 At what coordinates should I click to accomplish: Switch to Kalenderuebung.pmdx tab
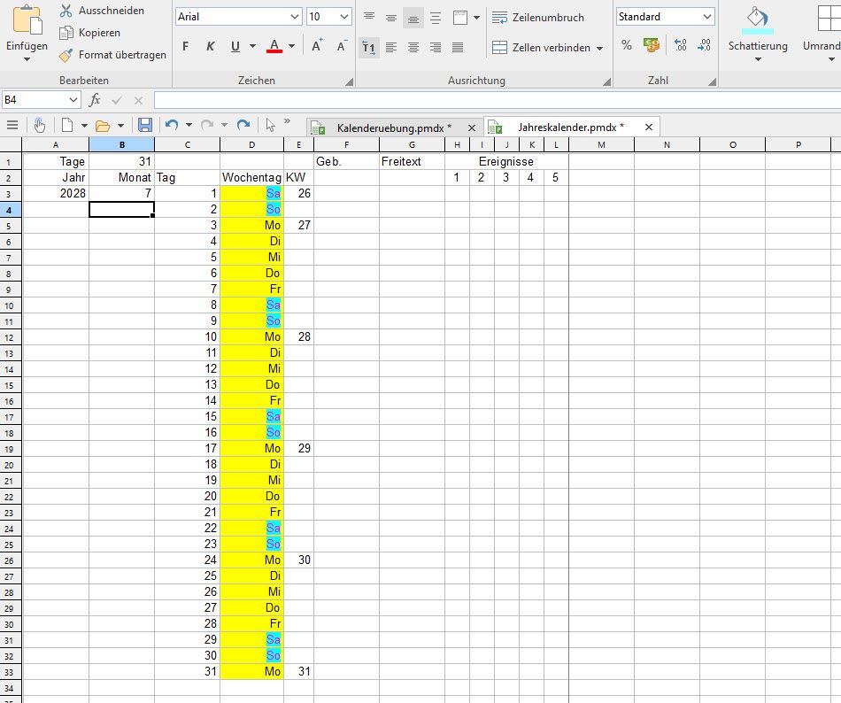tap(393, 127)
